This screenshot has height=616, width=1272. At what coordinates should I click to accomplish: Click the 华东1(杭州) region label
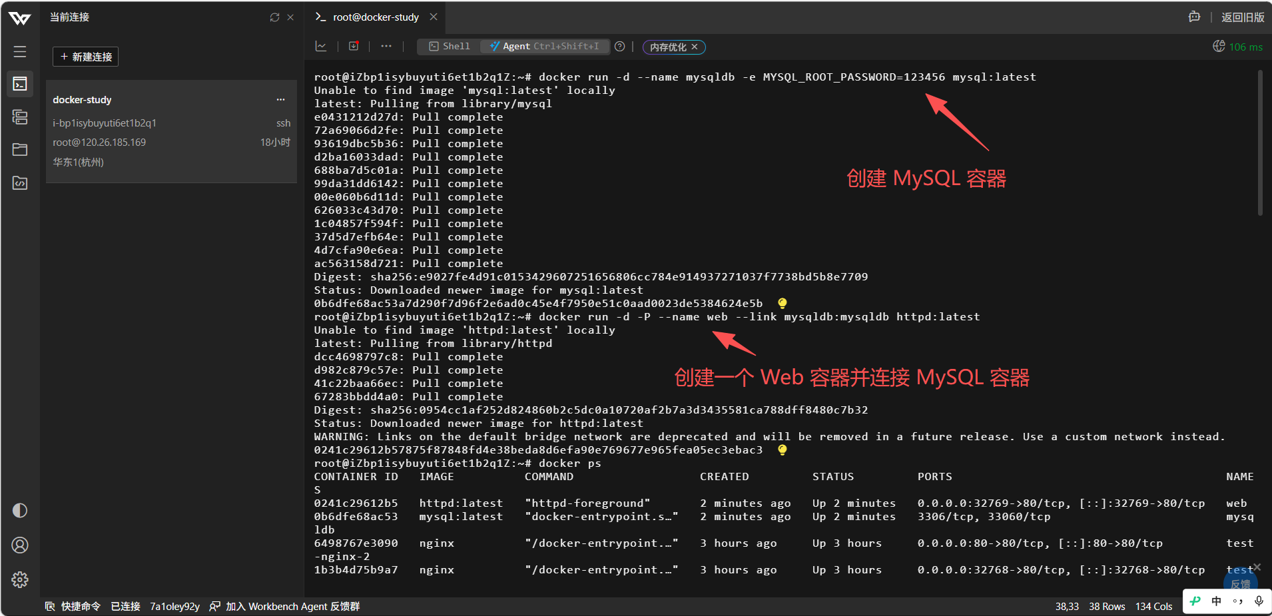[x=79, y=162]
